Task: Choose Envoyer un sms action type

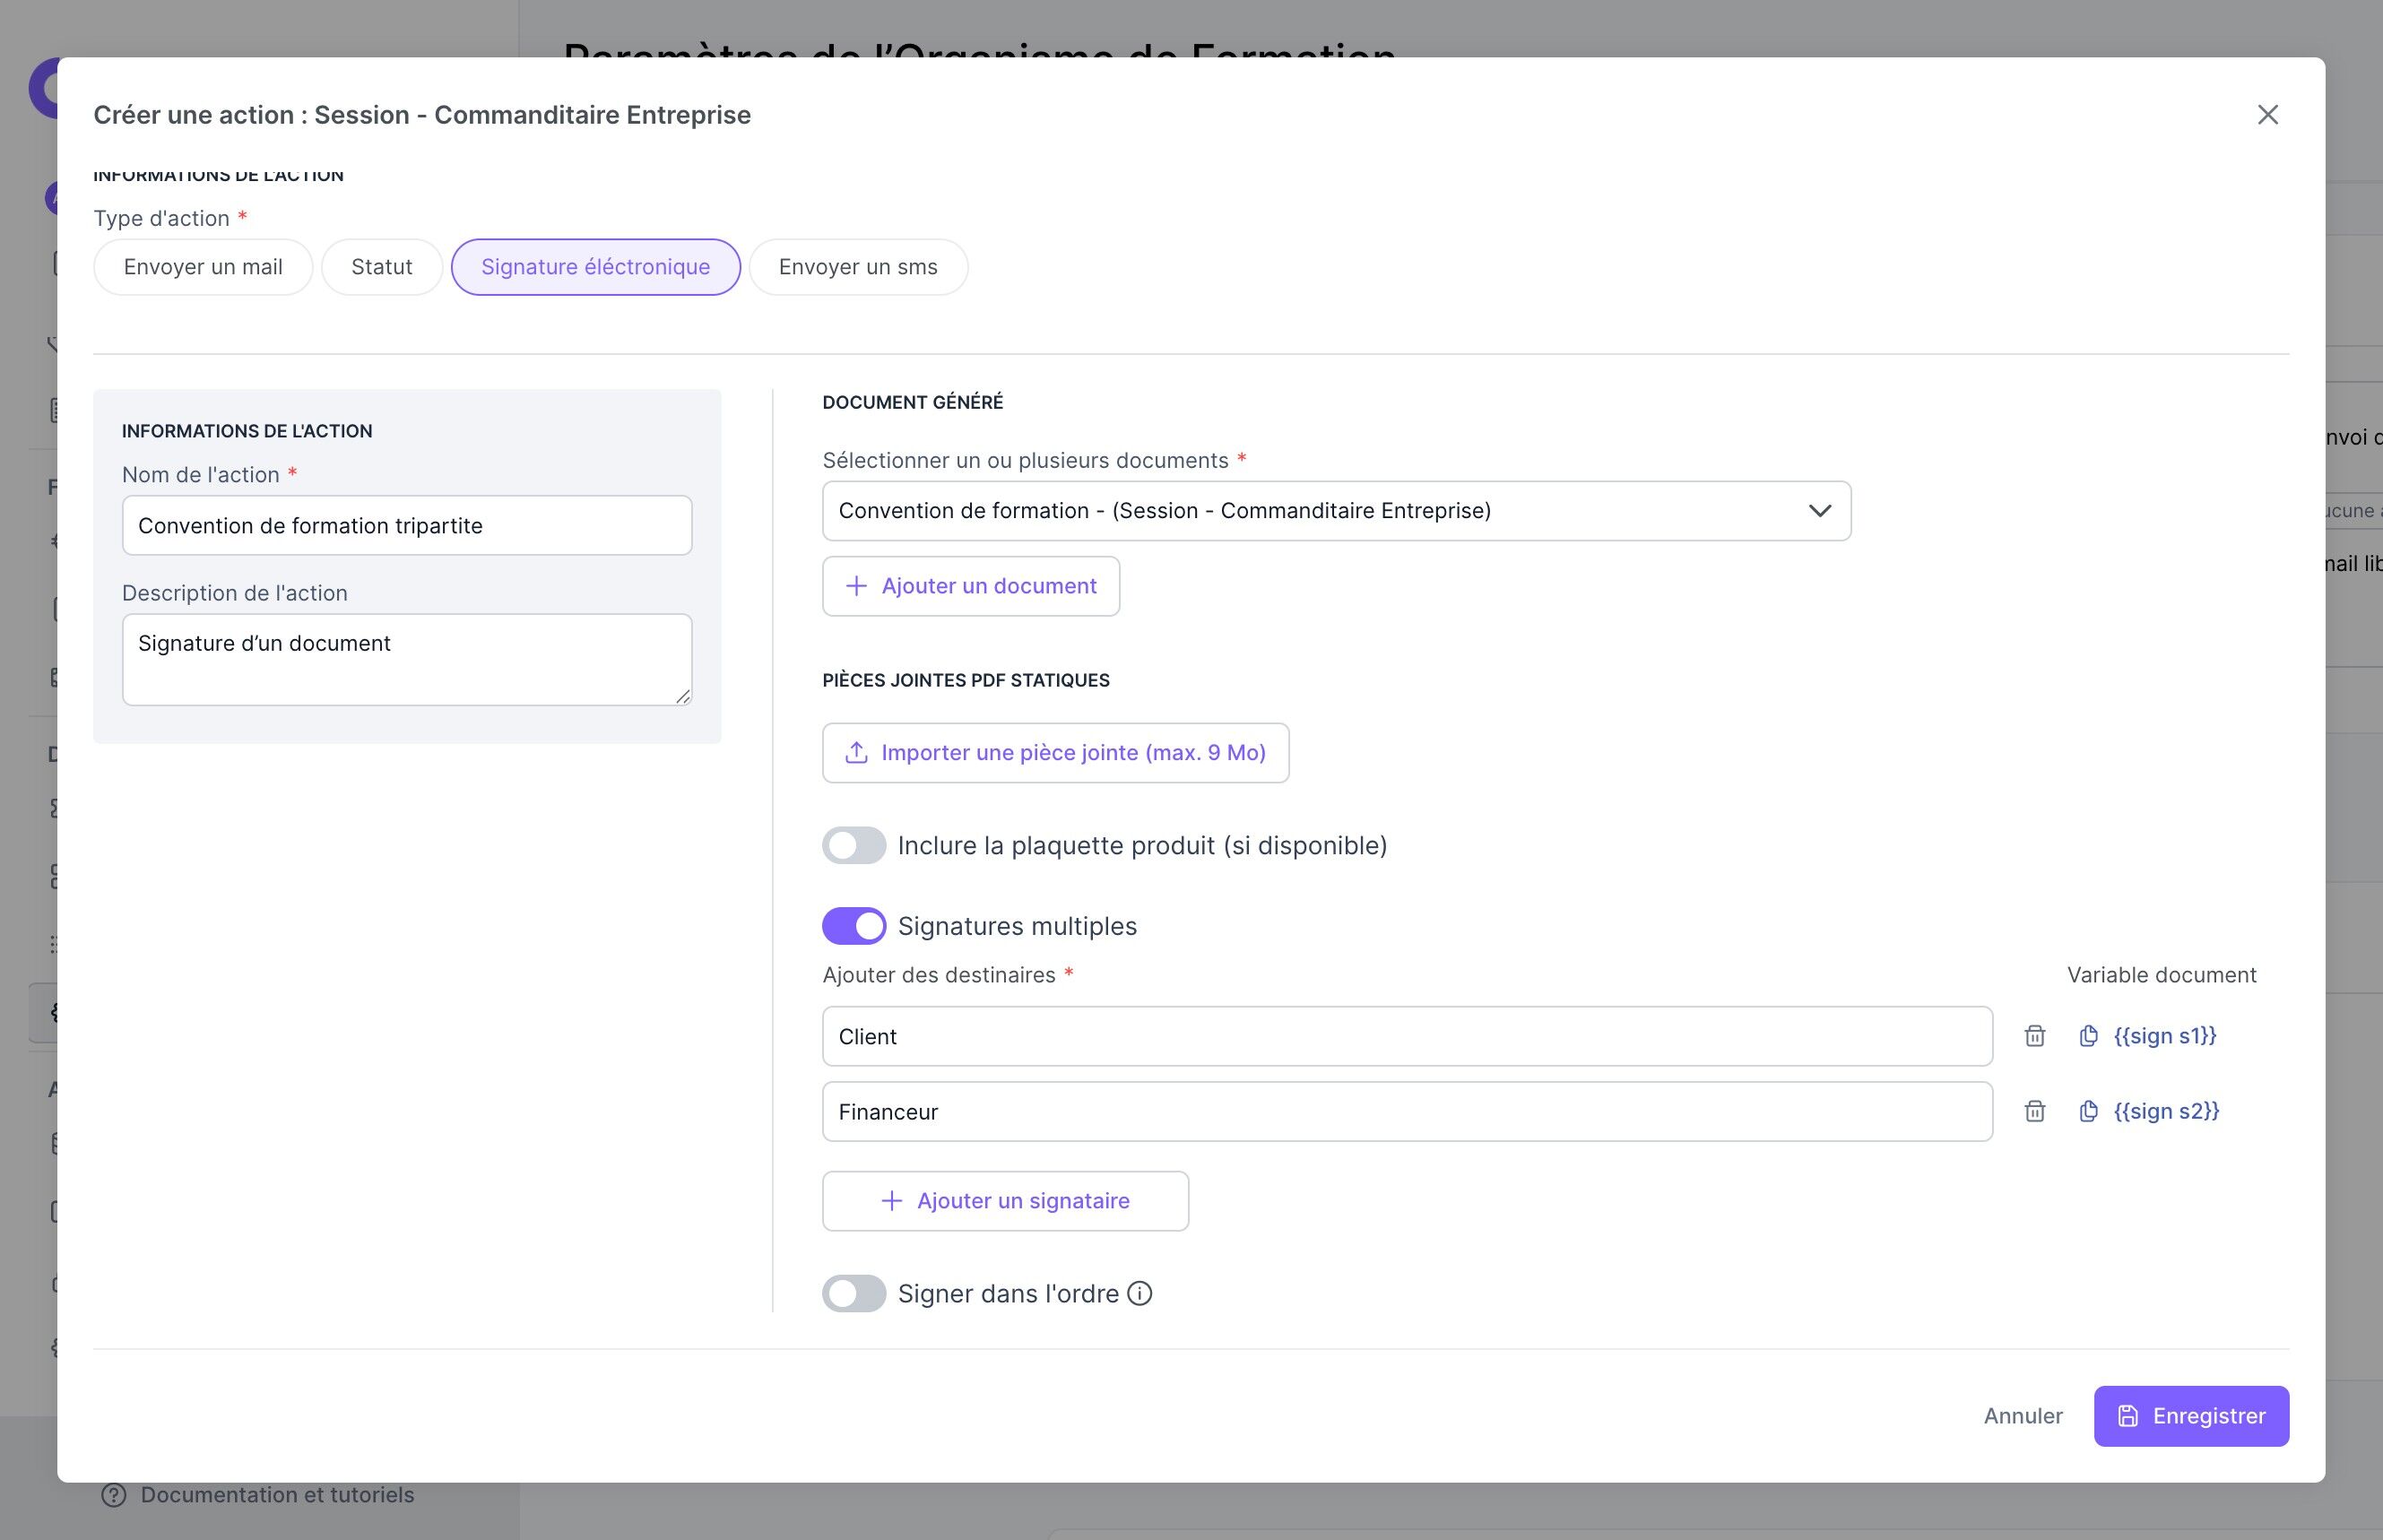Action: pos(857,267)
